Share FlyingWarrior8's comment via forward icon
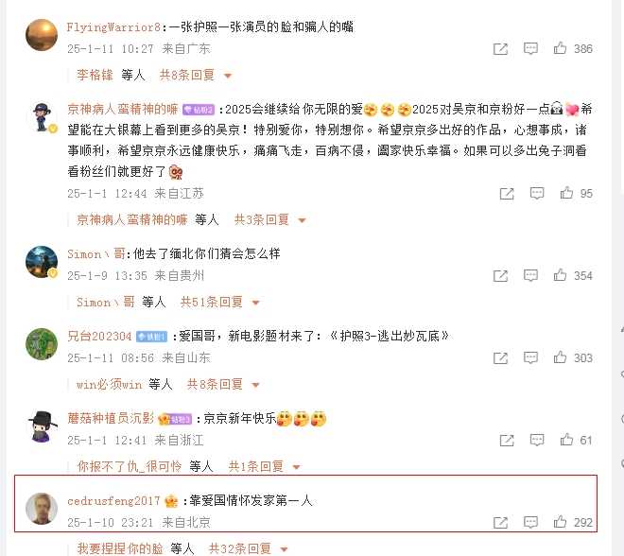 coord(500,49)
